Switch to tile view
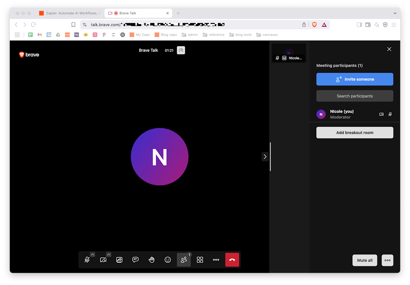 pyautogui.click(x=200, y=260)
